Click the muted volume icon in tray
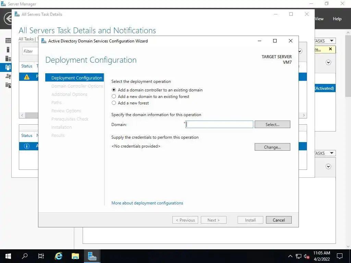This screenshot has height=263, width=351. 307,256
